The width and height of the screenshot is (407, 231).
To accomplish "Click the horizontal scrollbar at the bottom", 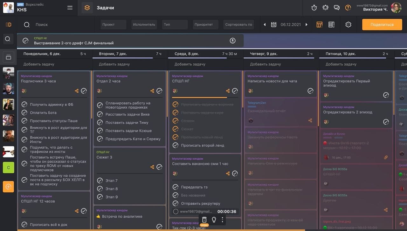I will coord(159,230).
